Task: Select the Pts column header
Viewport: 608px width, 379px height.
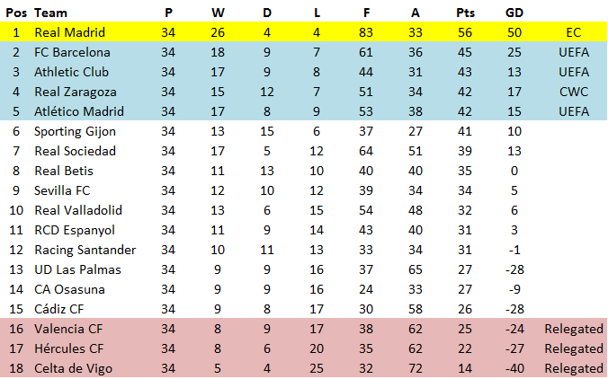Action: pos(465,13)
